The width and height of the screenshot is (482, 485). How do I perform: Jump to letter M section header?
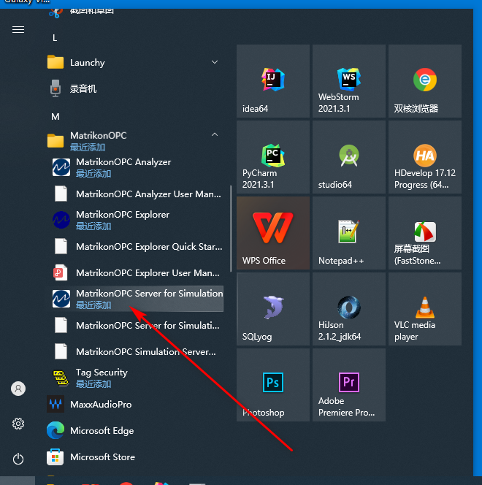click(x=56, y=117)
